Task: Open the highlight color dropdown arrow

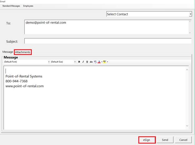Action: (x=107, y=62)
